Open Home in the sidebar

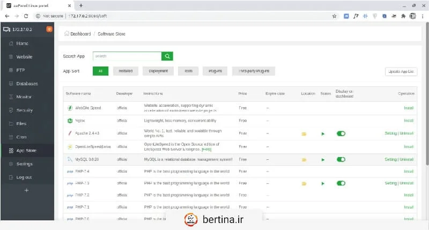(27, 43)
